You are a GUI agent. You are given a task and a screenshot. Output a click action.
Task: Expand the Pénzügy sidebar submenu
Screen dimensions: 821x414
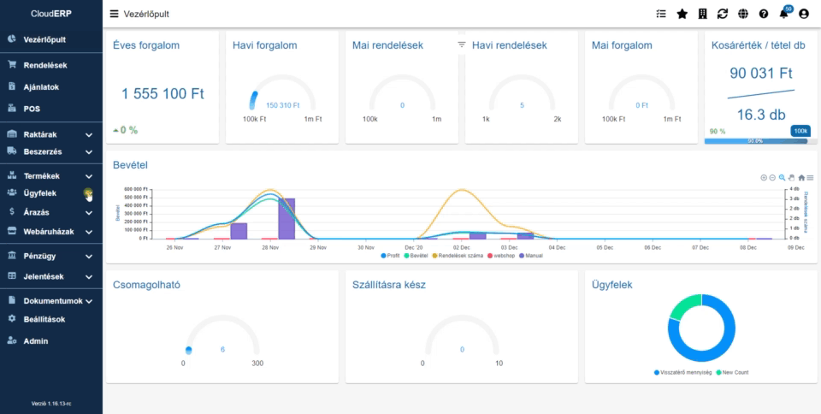click(88, 256)
